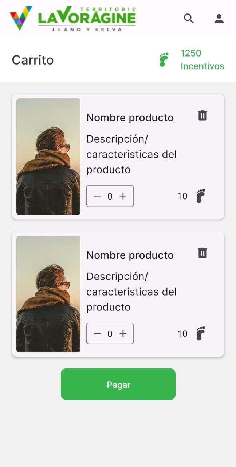Open the user profile icon
Screen dimensions: 236x467
219,19
